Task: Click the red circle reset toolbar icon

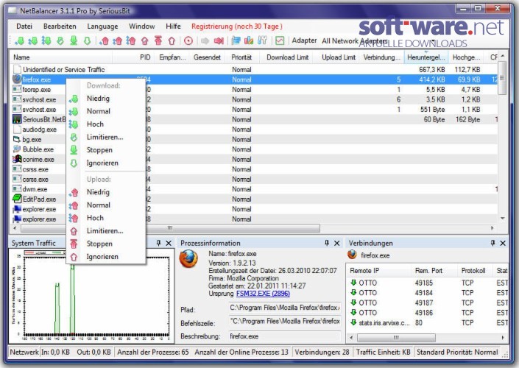Action: [188, 41]
